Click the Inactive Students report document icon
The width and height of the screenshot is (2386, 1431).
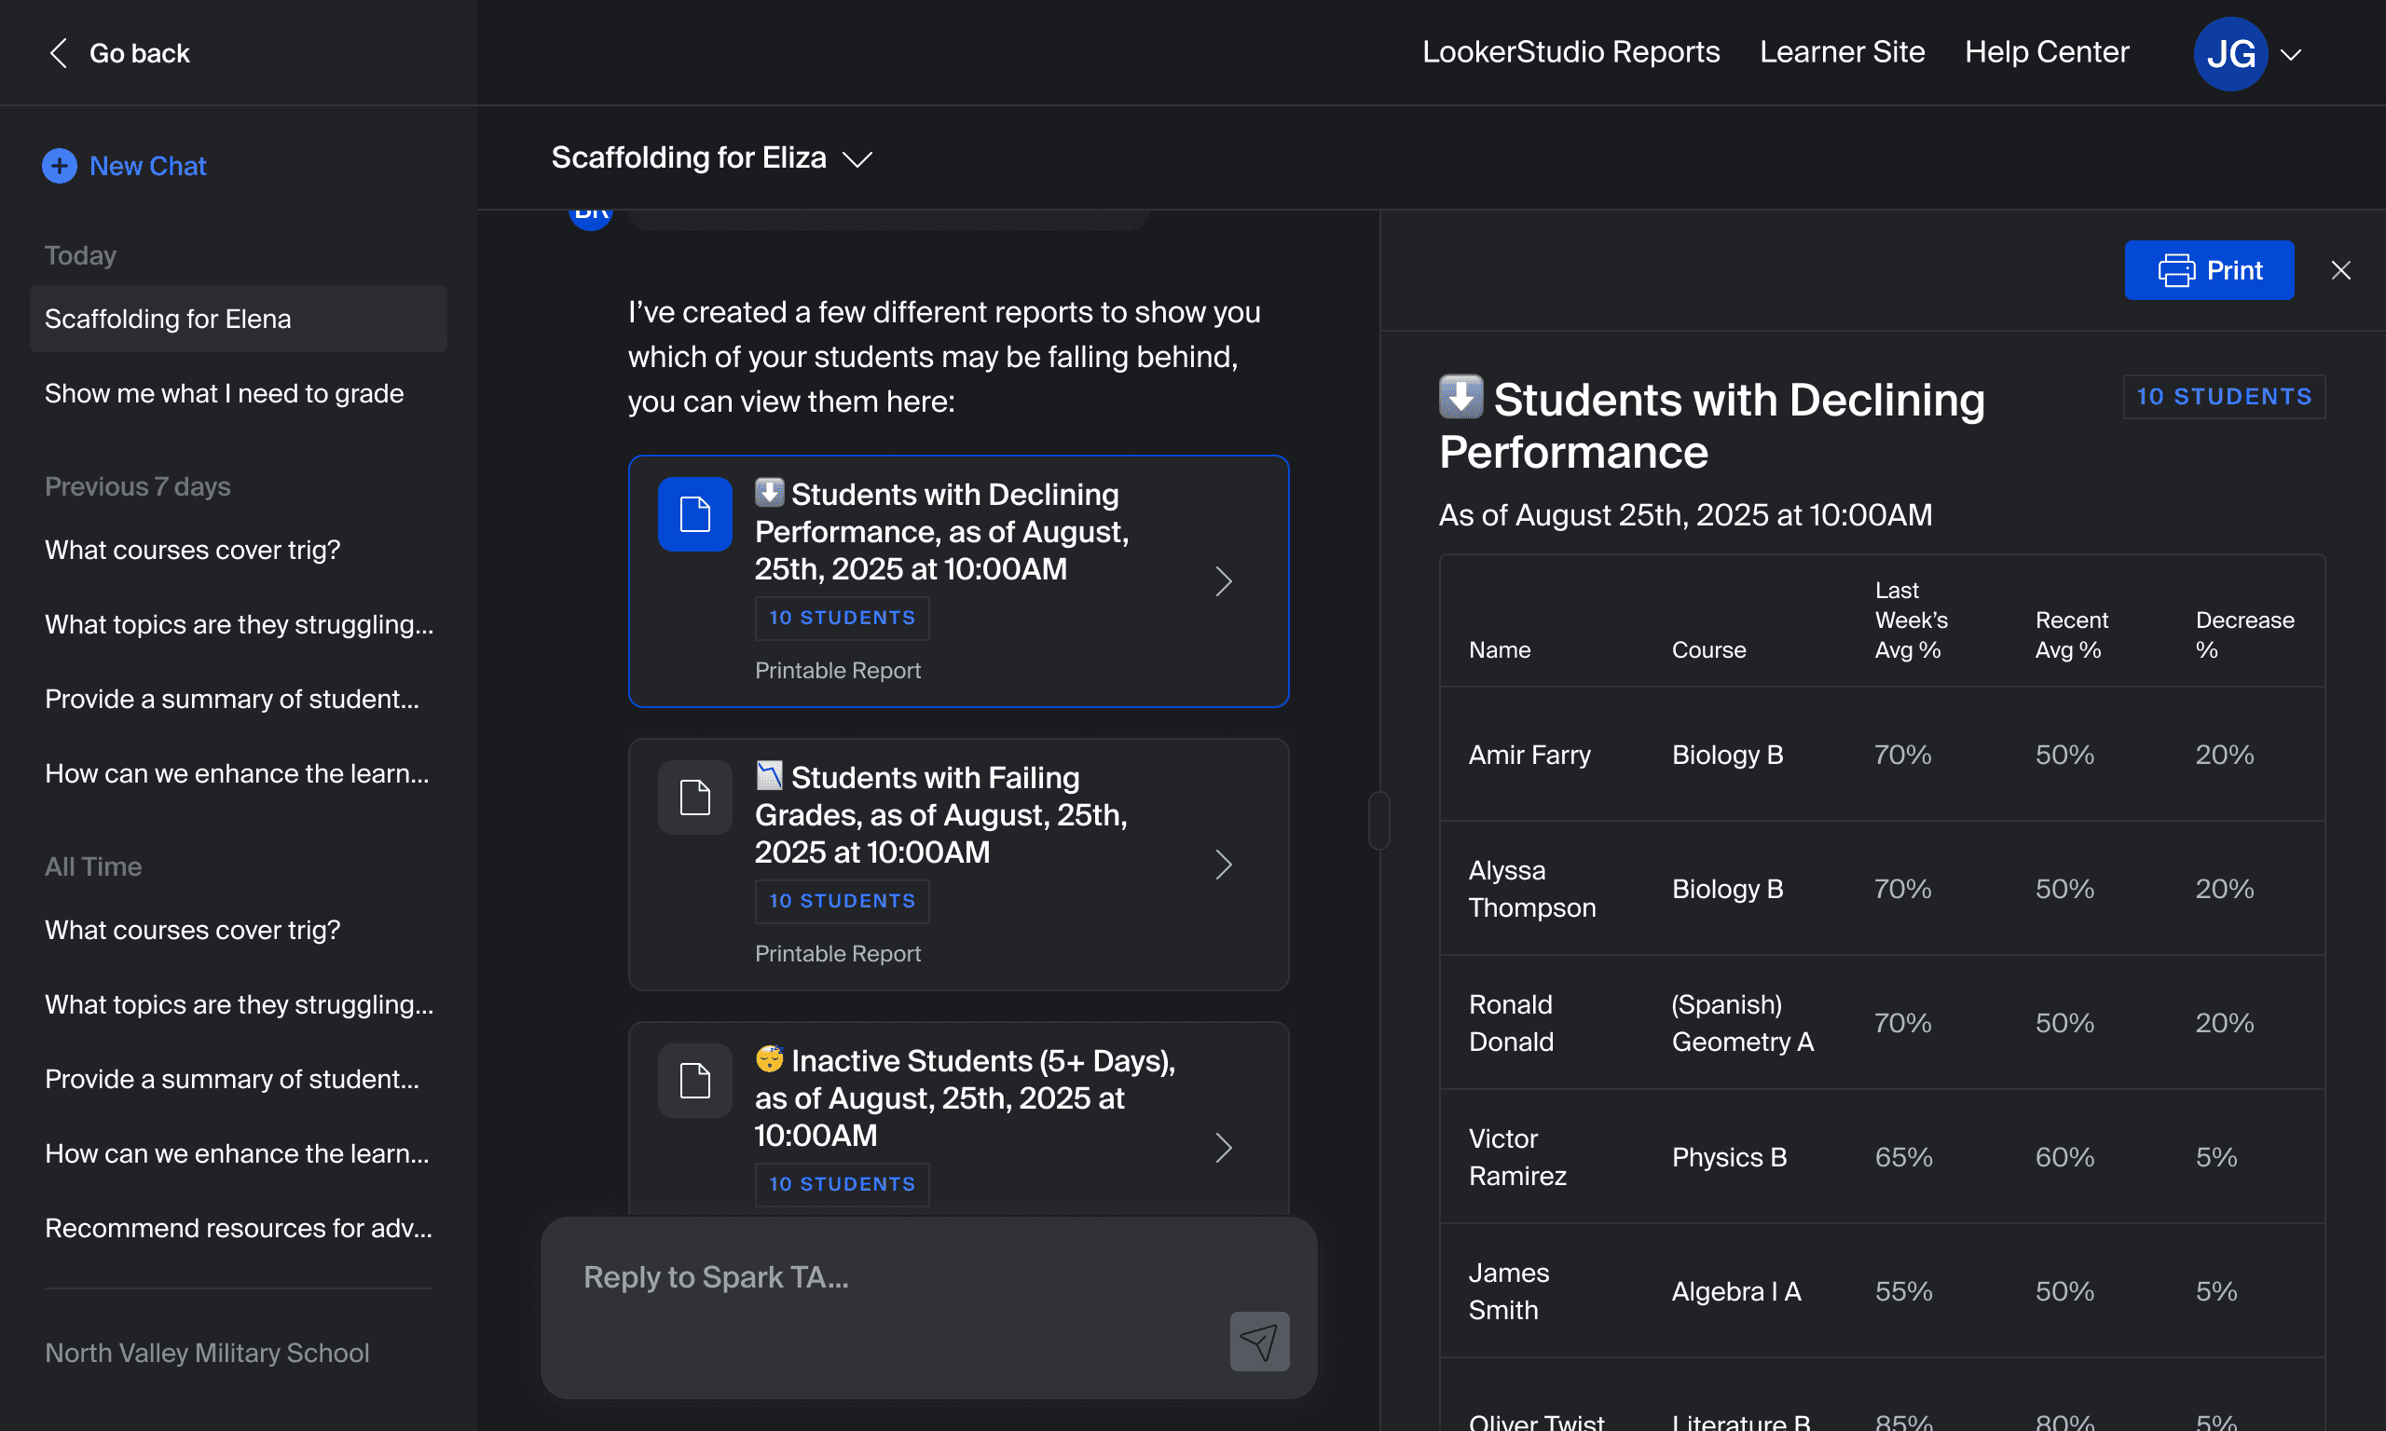click(x=694, y=1080)
